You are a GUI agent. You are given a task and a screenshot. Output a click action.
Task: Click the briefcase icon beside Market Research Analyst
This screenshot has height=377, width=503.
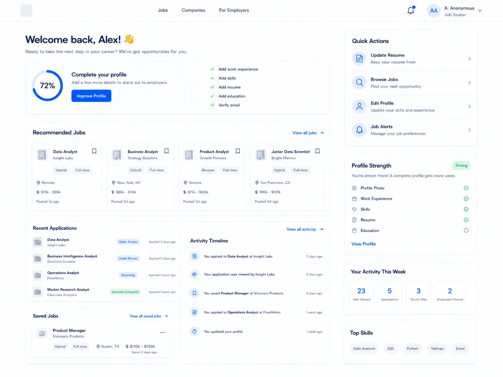click(38, 292)
